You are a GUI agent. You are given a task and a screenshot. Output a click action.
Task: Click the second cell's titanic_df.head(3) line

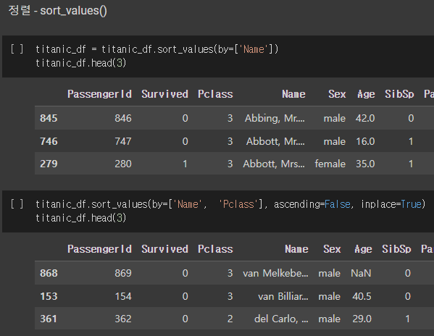pos(81,218)
